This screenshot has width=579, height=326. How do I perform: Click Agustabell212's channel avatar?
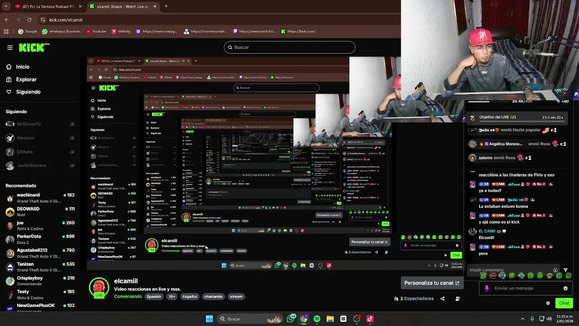coord(10,253)
